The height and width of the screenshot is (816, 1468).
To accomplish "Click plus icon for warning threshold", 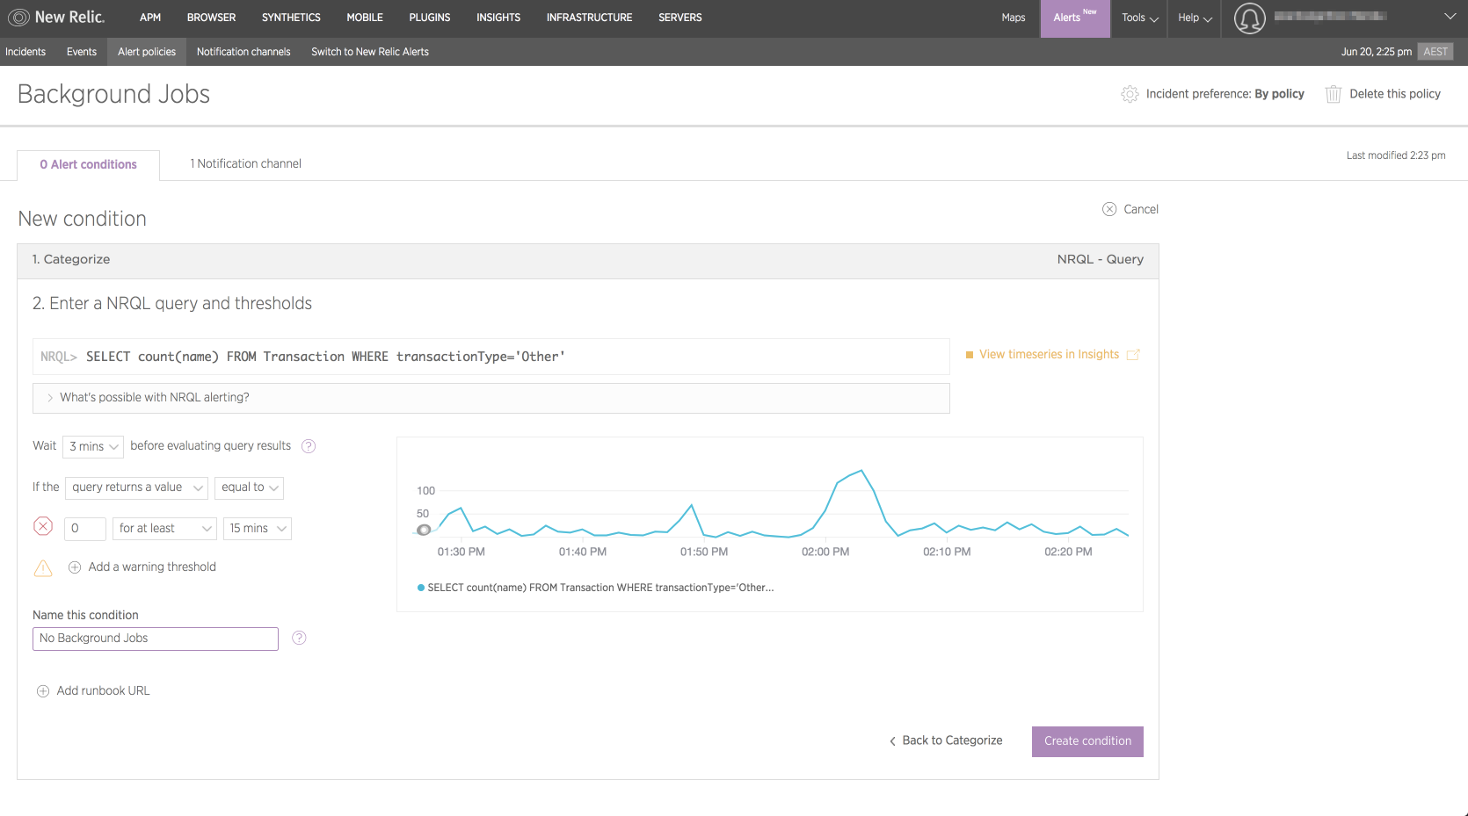I will (75, 567).
